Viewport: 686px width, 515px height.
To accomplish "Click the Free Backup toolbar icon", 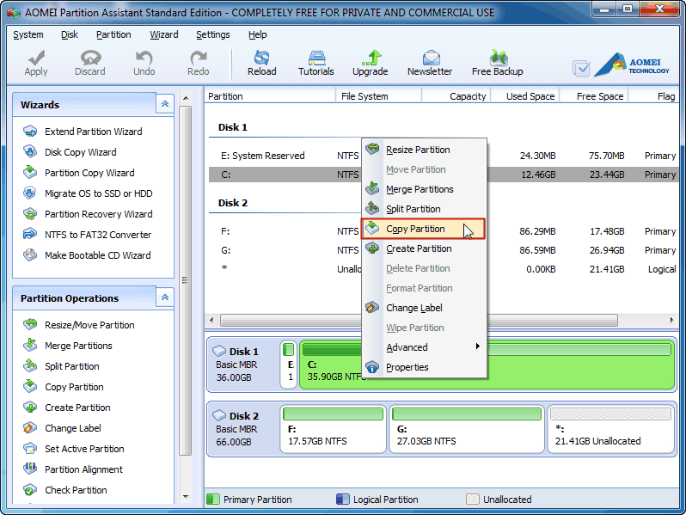I will coord(499,58).
